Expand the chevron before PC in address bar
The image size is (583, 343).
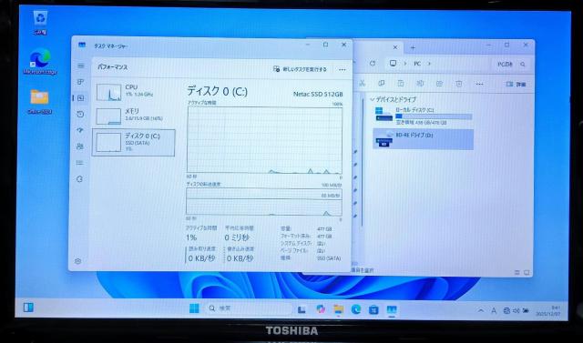tap(404, 64)
